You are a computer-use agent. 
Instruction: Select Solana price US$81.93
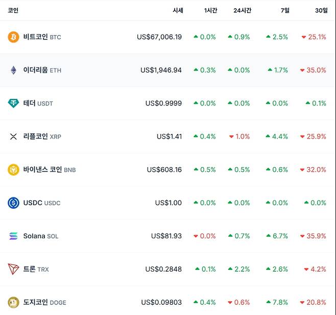pos(166,236)
